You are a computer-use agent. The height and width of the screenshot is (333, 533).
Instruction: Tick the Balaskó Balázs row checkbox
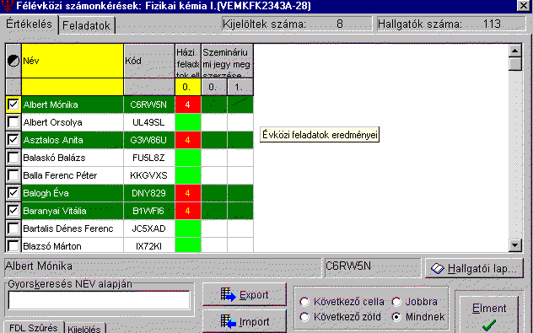(x=13, y=158)
